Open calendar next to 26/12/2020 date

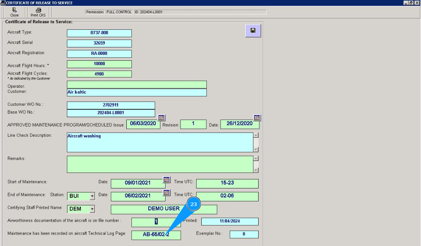tap(257, 118)
